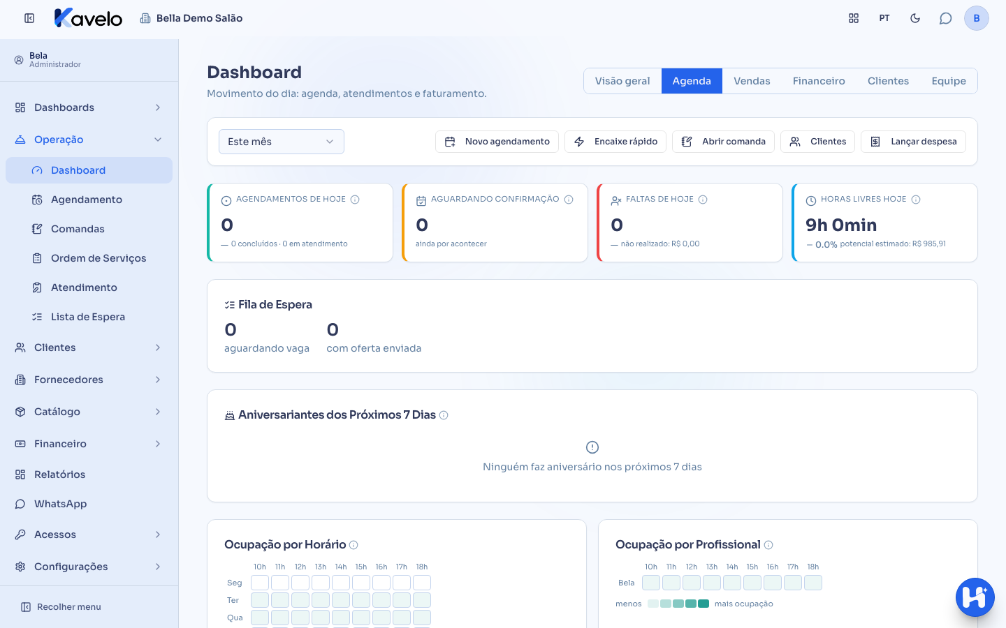Click info icon beside Faltas de Hoje
This screenshot has width=1006, height=628.
703,200
